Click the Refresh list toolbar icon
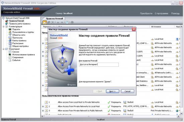The height and width of the screenshot is (122, 184). click(67, 22)
